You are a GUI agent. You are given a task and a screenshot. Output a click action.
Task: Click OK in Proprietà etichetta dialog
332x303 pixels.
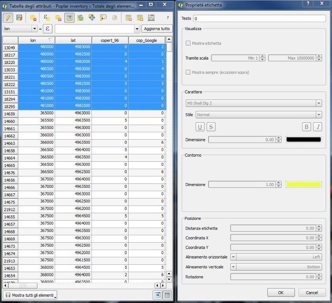[x=281, y=292]
